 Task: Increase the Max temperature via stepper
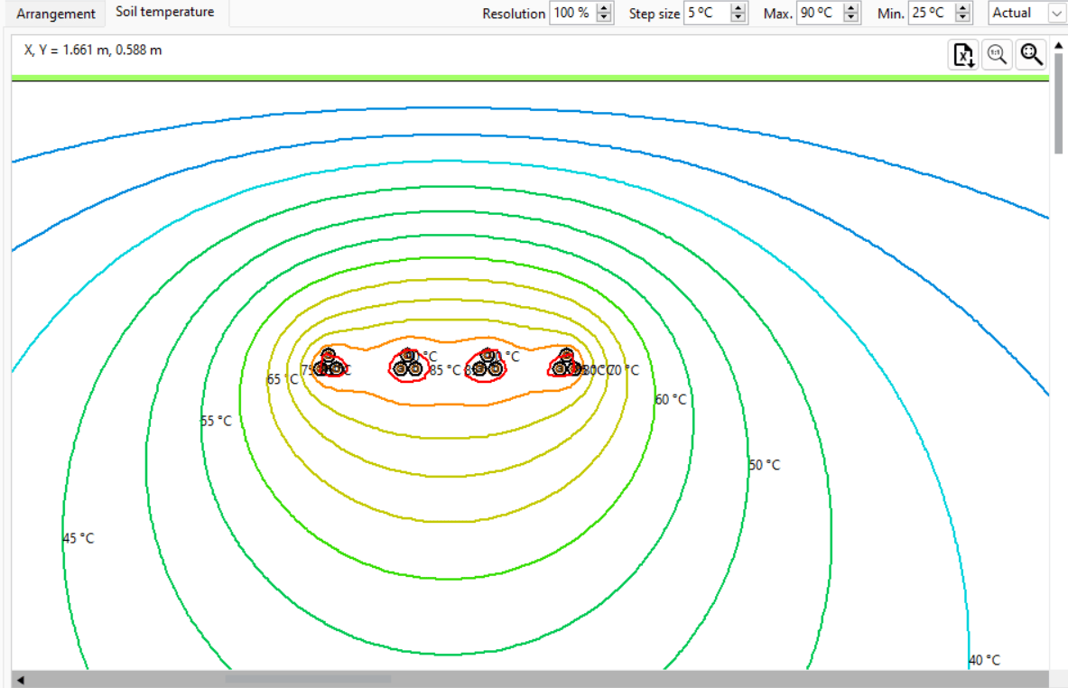pyautogui.click(x=850, y=8)
